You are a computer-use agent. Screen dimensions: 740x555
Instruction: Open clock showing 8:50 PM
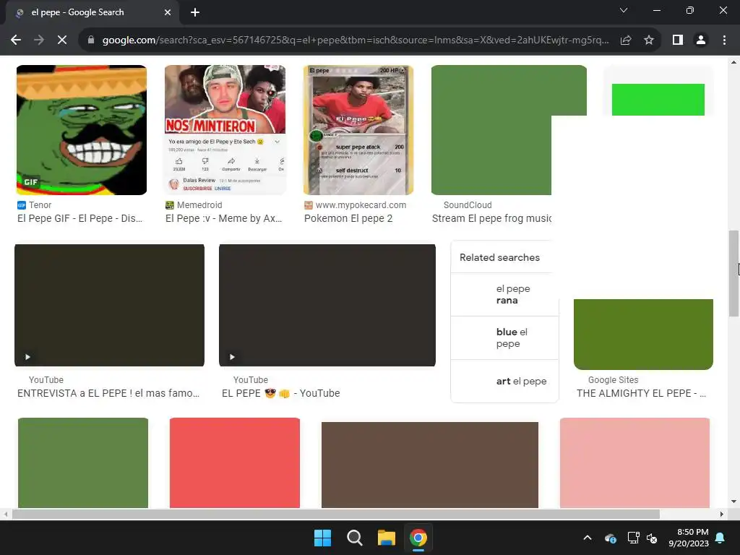pyautogui.click(x=689, y=538)
